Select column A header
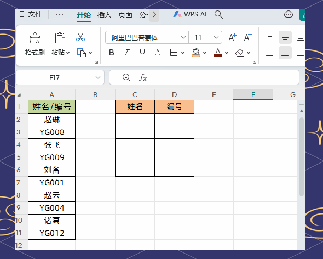Viewport: 323px width, 259px height. click(x=51, y=95)
